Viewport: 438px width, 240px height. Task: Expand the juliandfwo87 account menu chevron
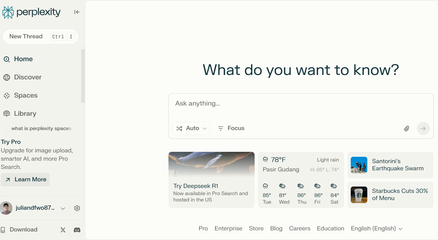point(63,209)
